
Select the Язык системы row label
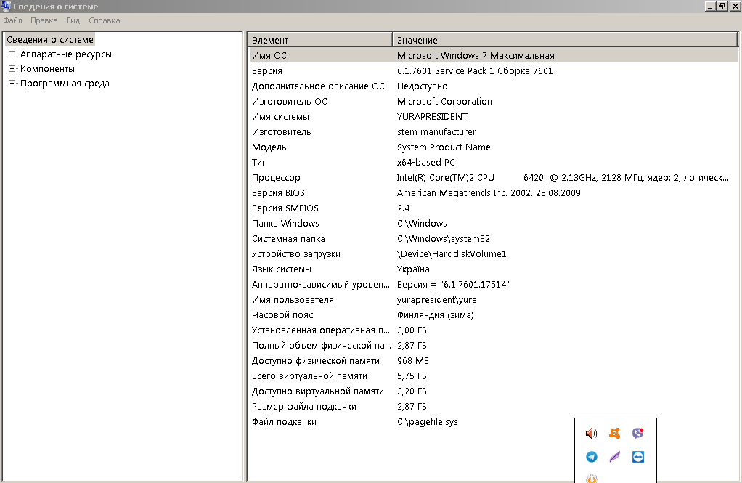282,269
